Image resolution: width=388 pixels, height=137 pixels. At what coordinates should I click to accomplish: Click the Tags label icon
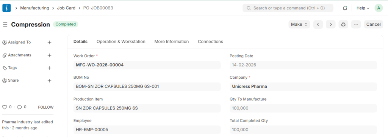(x=5, y=68)
